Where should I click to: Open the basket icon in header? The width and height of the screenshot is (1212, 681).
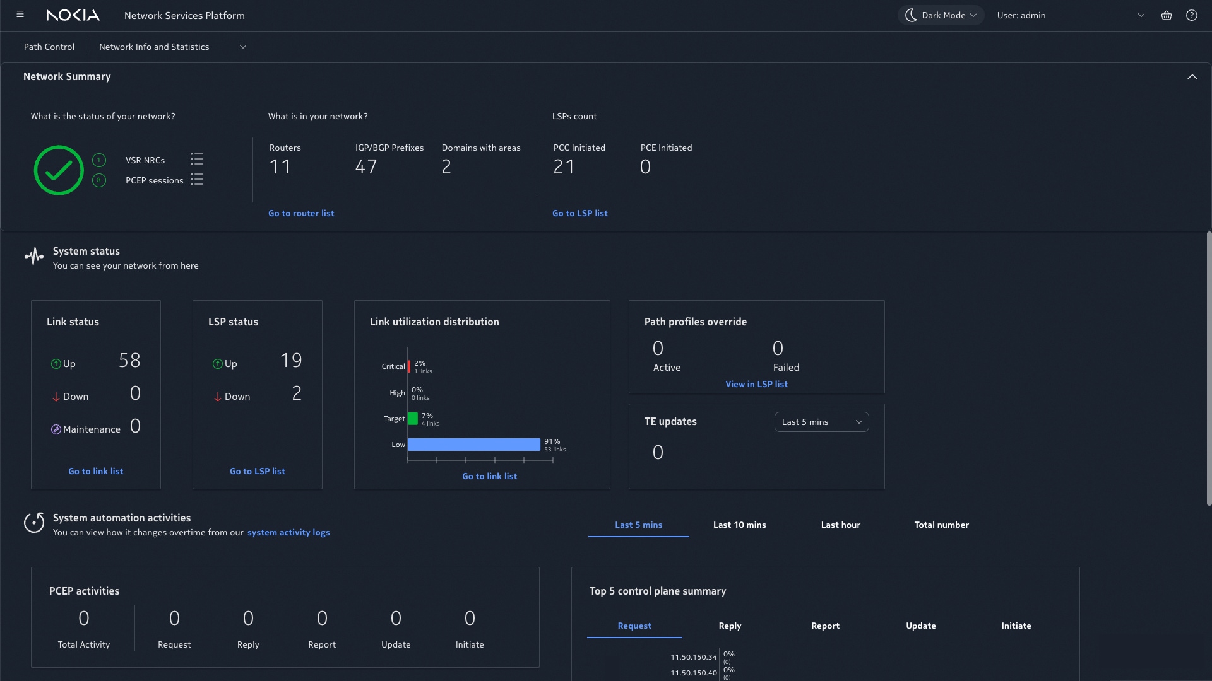coord(1166,15)
